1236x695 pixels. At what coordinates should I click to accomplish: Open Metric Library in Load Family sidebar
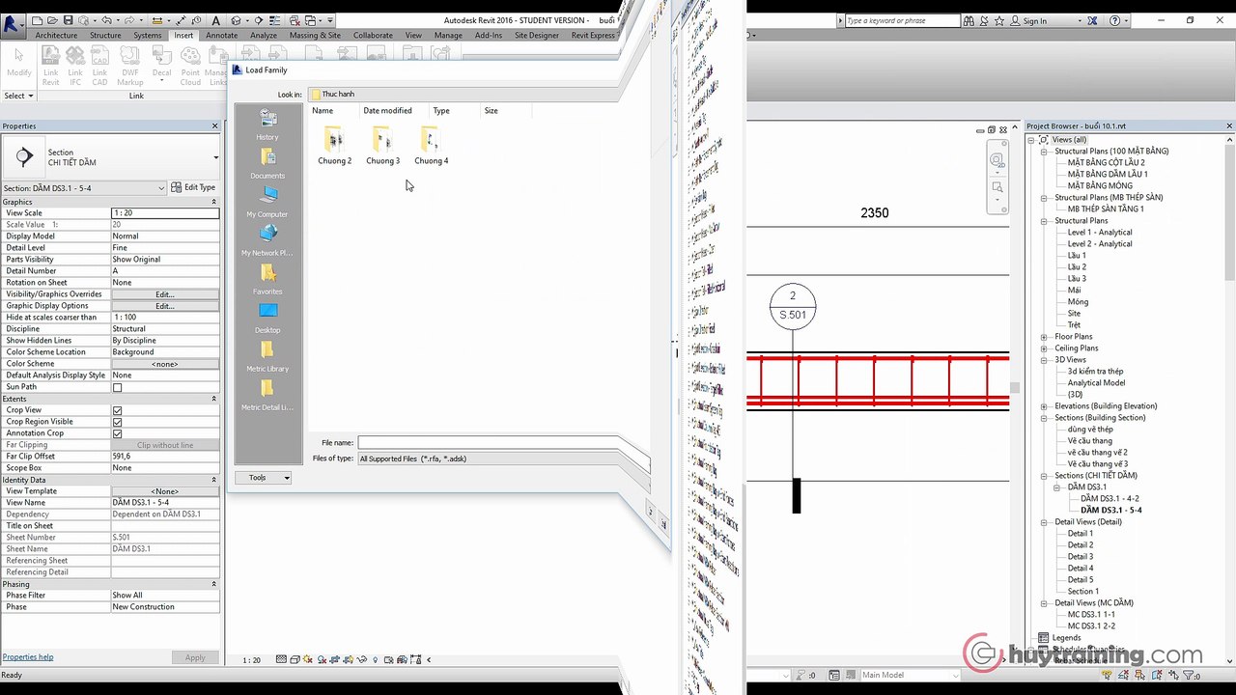tap(267, 357)
